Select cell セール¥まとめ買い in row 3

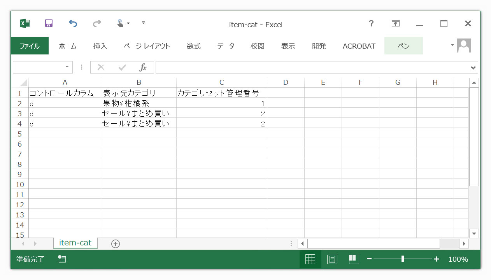[139, 114]
